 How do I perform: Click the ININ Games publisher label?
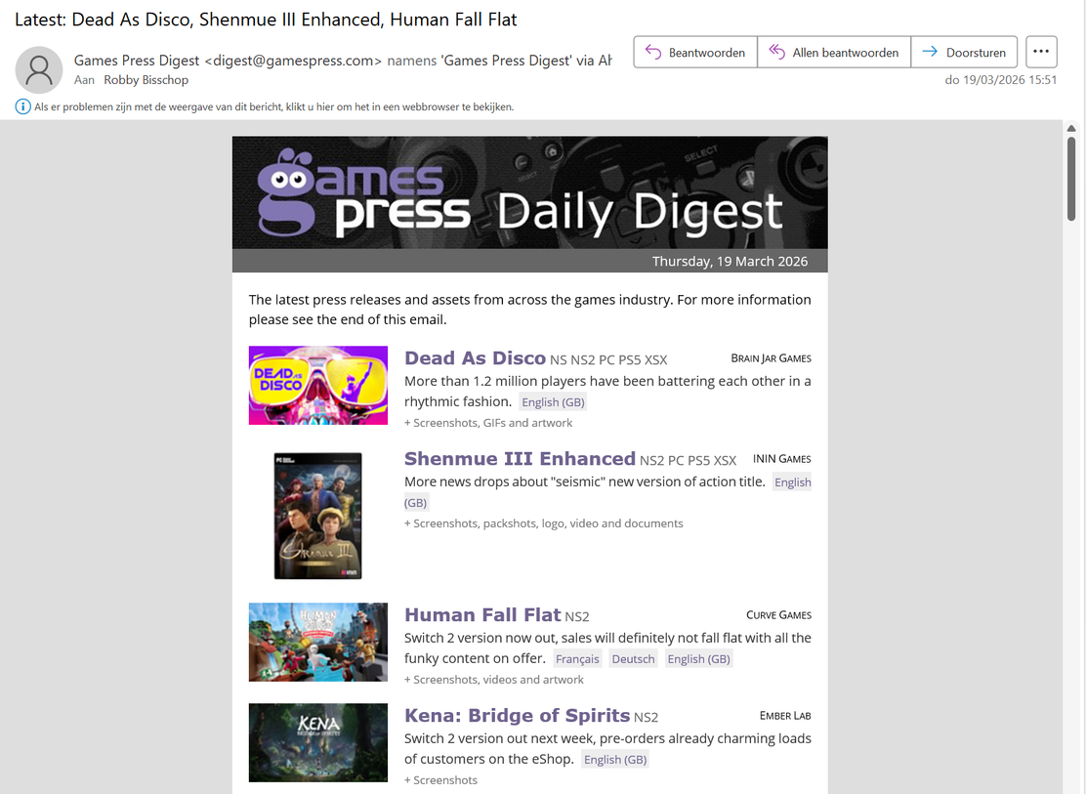[x=782, y=459]
